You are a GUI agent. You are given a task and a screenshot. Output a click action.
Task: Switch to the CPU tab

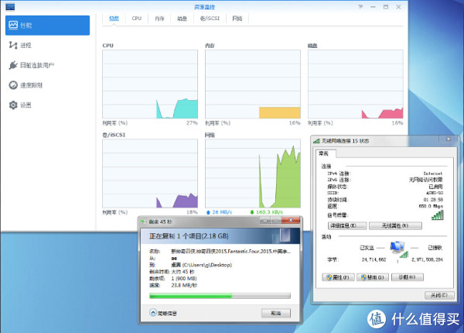coord(136,17)
